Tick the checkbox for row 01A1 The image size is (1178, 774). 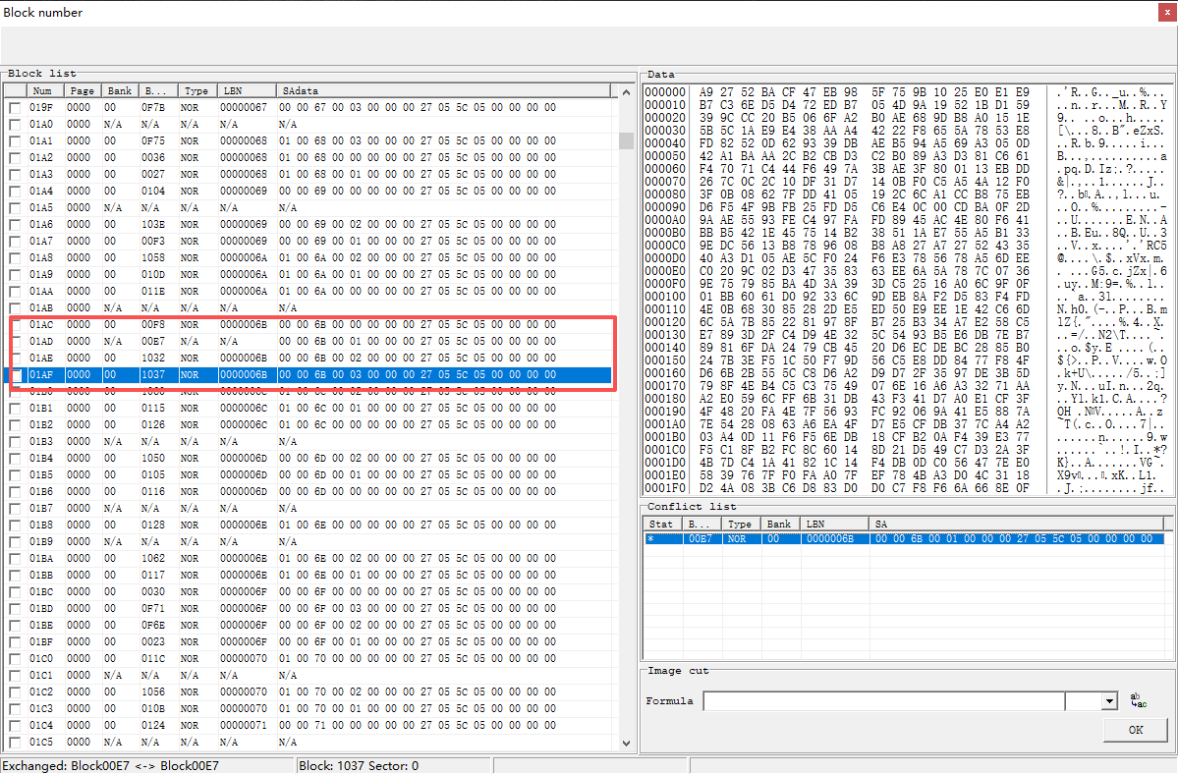[15, 141]
